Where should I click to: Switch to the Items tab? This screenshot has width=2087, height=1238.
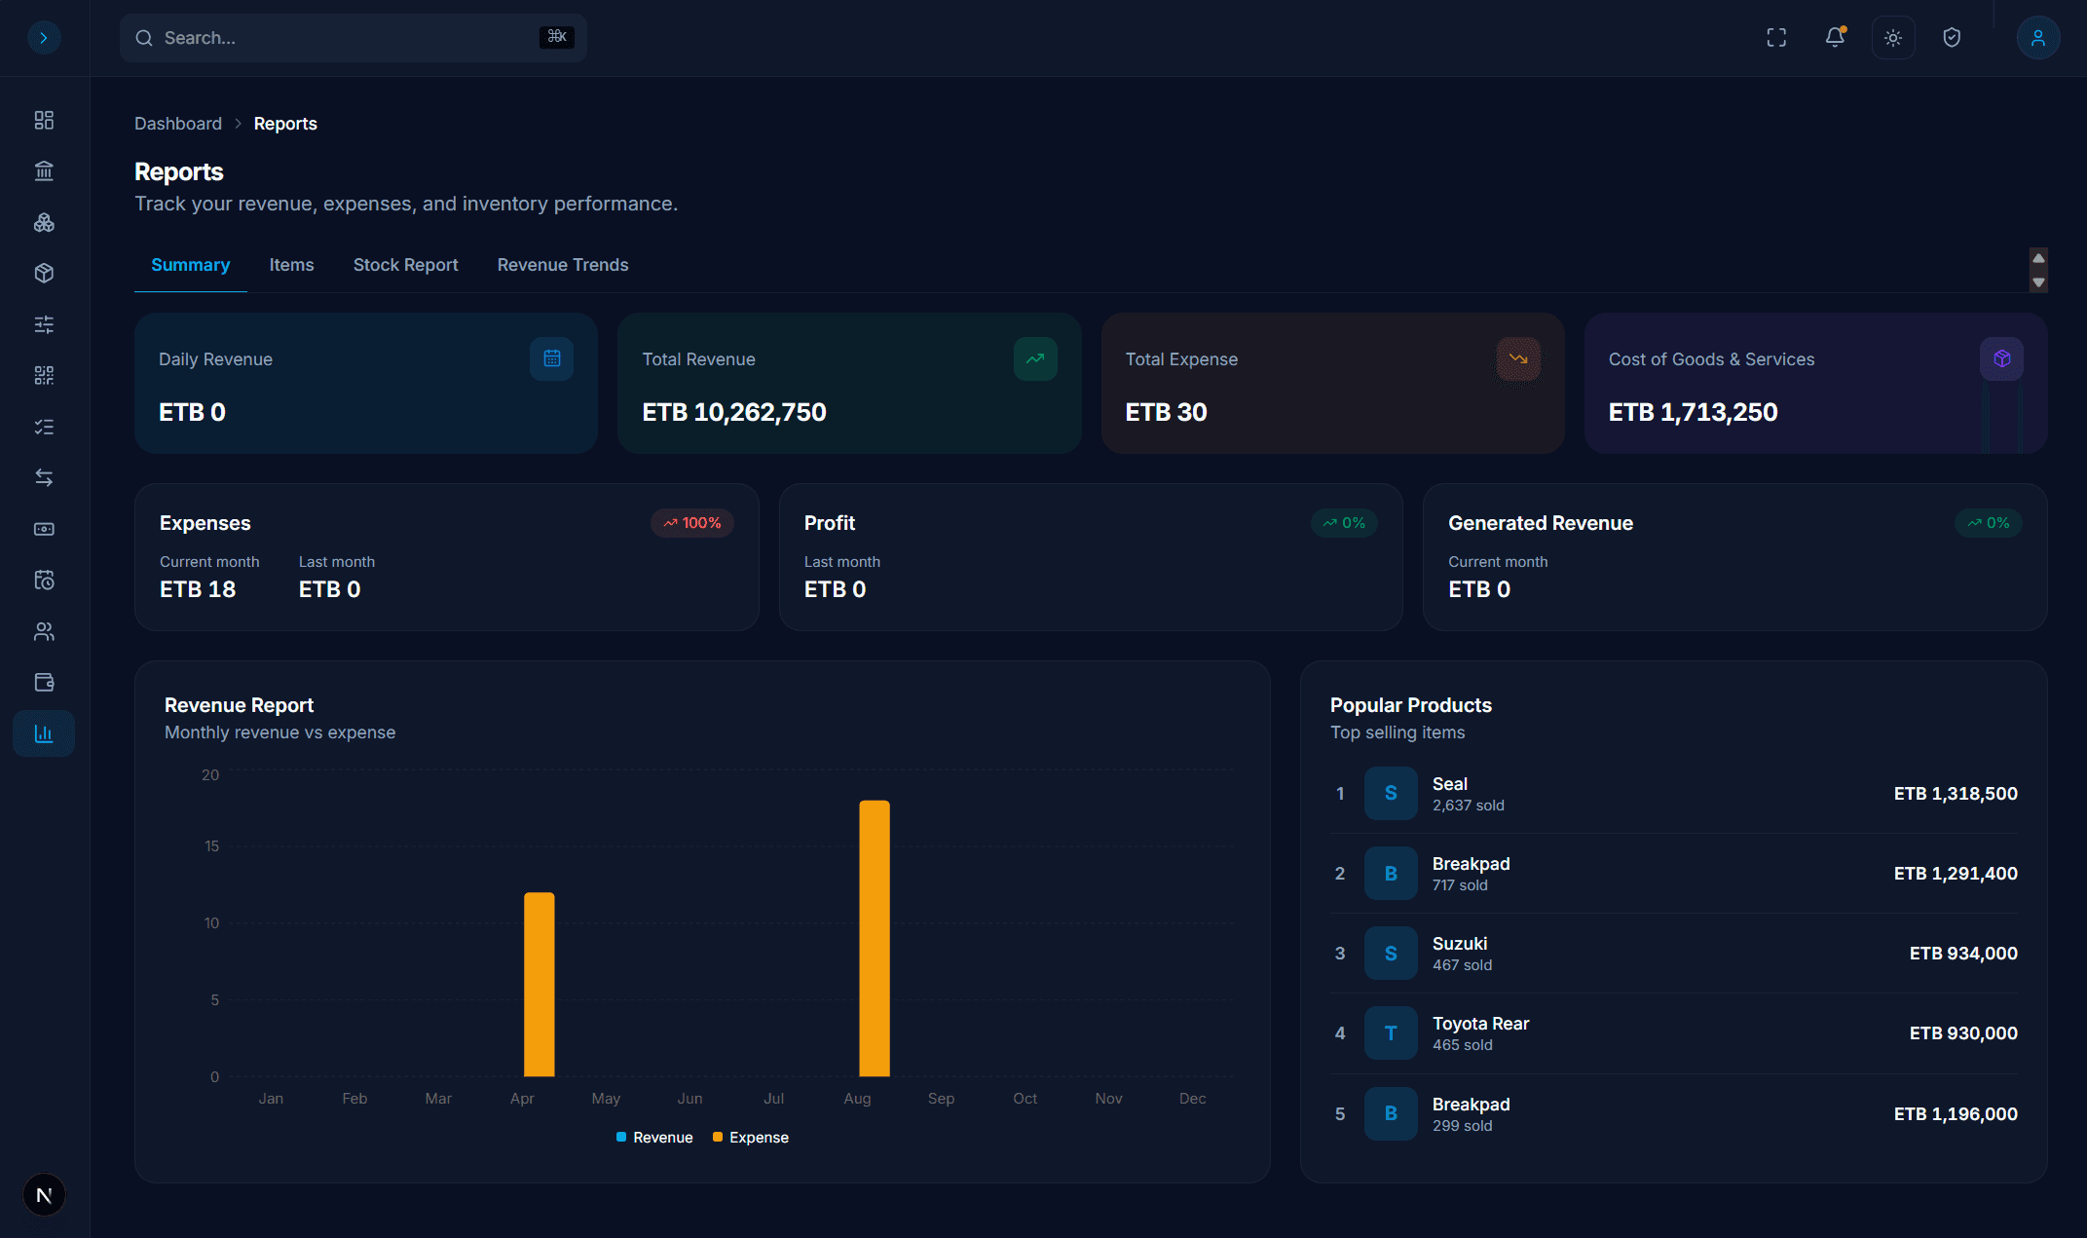tap(292, 265)
